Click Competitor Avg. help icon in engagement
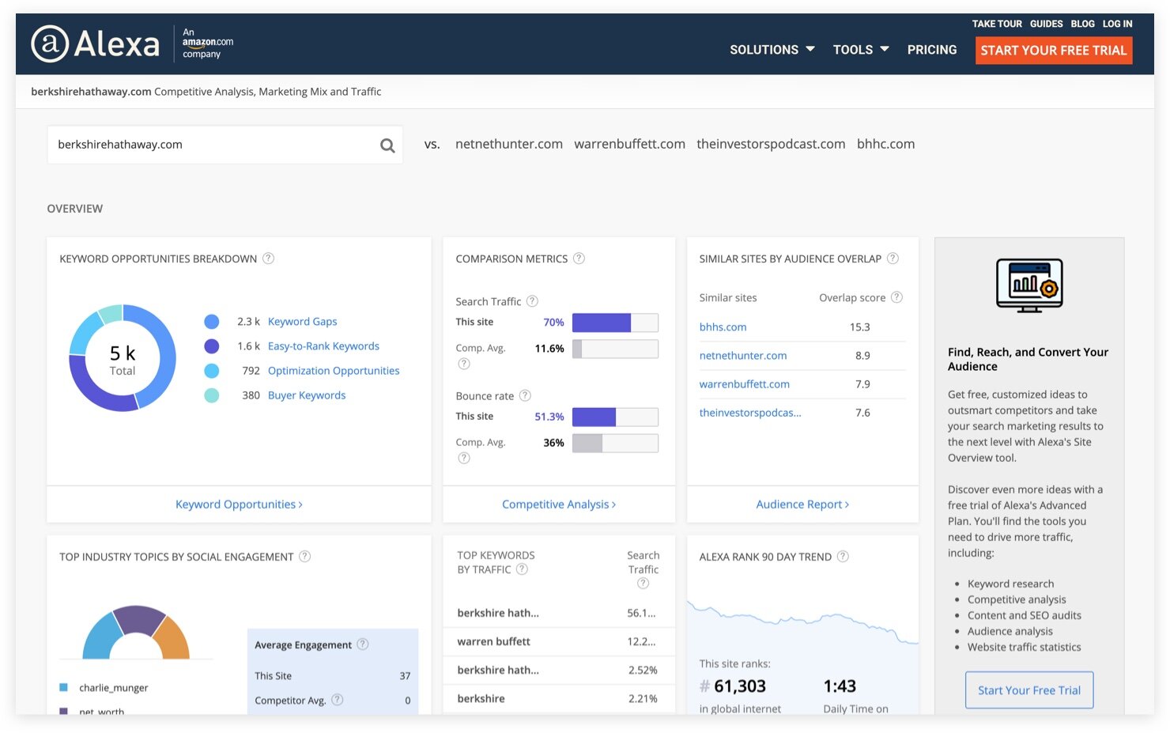 [337, 700]
